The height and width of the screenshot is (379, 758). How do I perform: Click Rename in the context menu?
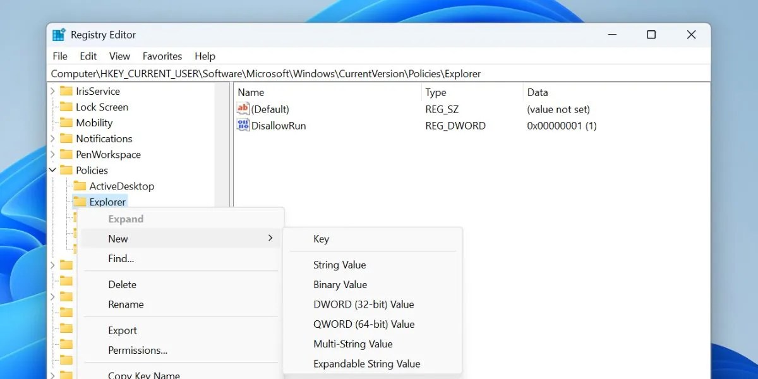[x=126, y=304]
